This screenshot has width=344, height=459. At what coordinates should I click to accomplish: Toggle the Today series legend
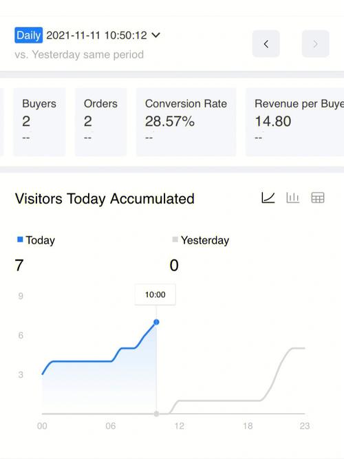36,240
